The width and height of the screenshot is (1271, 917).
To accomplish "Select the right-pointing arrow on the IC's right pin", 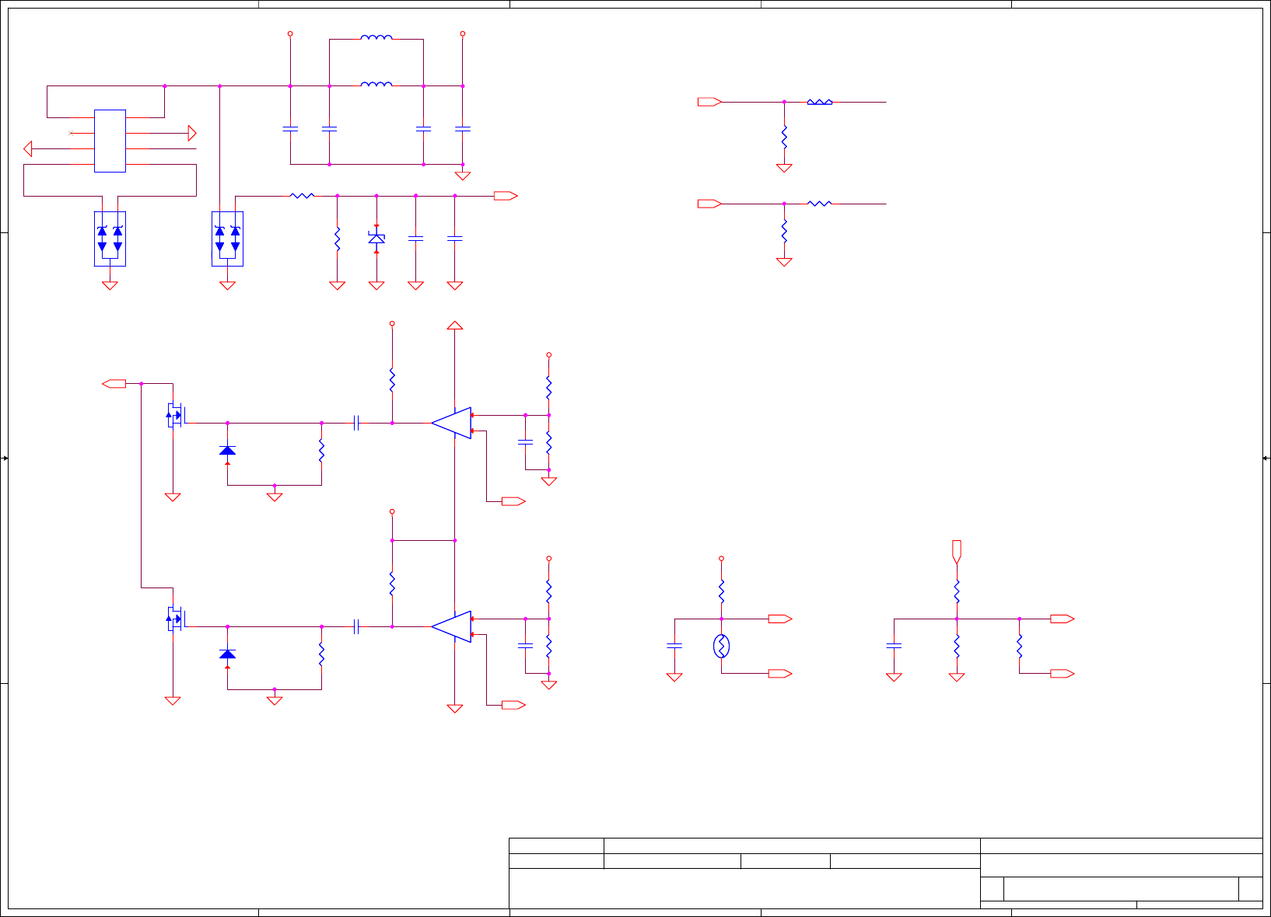I will click(x=192, y=133).
